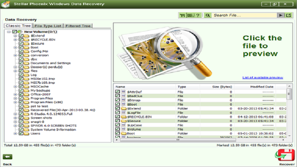
Task: Click the shopping cart buy icon
Action: click(183, 15)
